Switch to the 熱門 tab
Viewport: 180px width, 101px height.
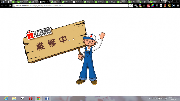click(22, 2)
